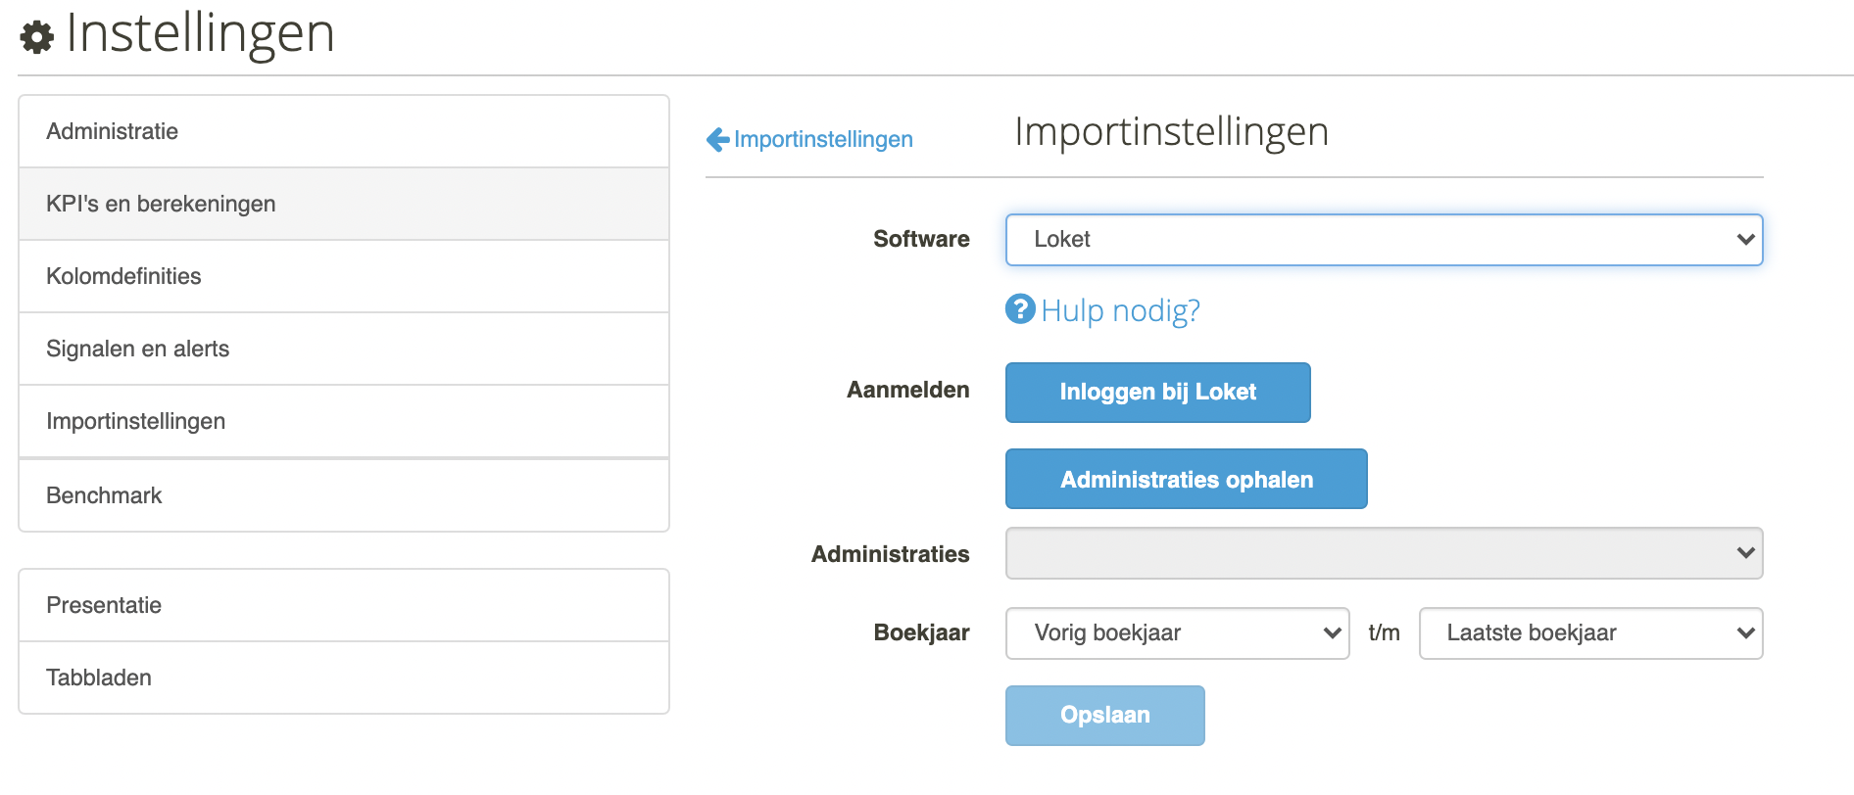Viewport: 1854px width, 795px height.
Task: Click the Importinstellingen page heading
Action: [1171, 132]
